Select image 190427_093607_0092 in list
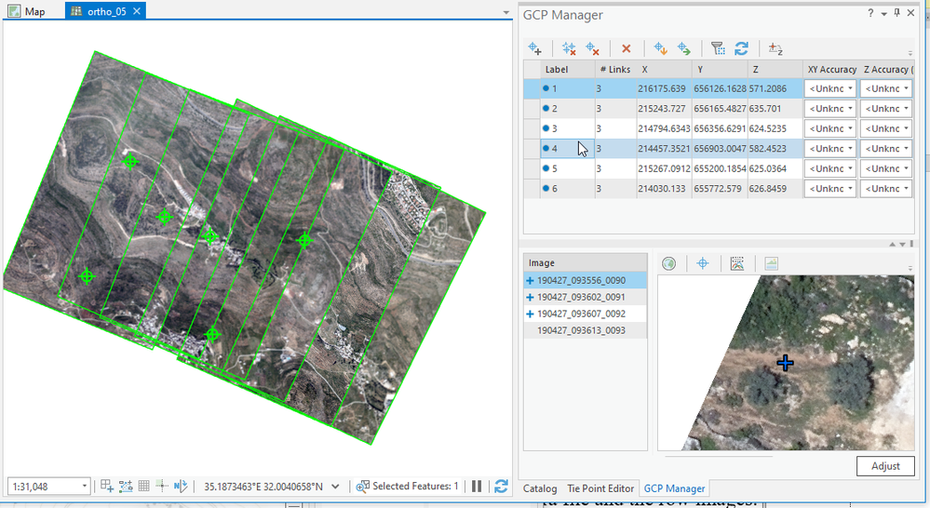 [581, 314]
